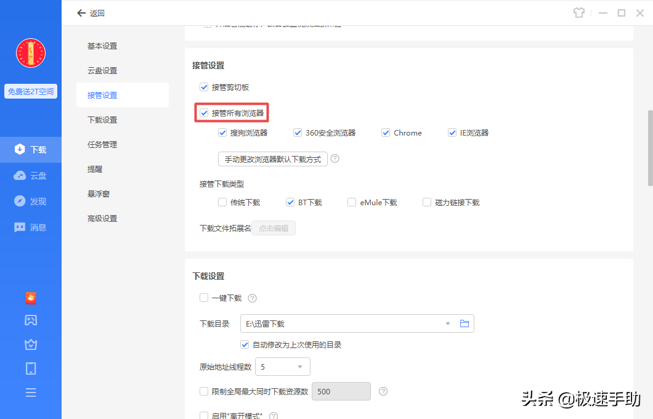
Task: Click 手动更改浏览器默认下载方式 button
Action: click(x=272, y=158)
